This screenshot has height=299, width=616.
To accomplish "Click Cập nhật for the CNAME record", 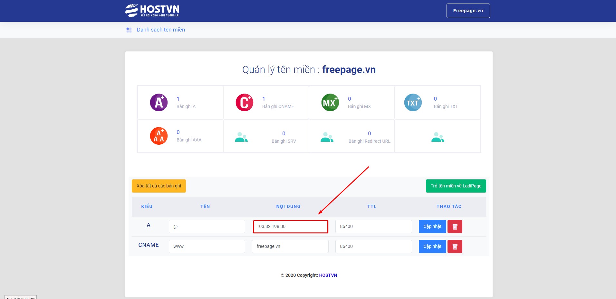I will [x=432, y=246].
